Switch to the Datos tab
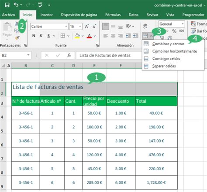Screen dimensions: 207x192 (134, 15)
